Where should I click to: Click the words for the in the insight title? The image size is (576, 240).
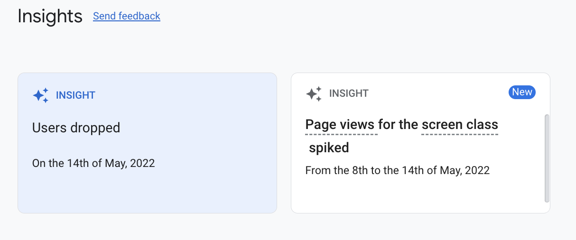coord(399,125)
